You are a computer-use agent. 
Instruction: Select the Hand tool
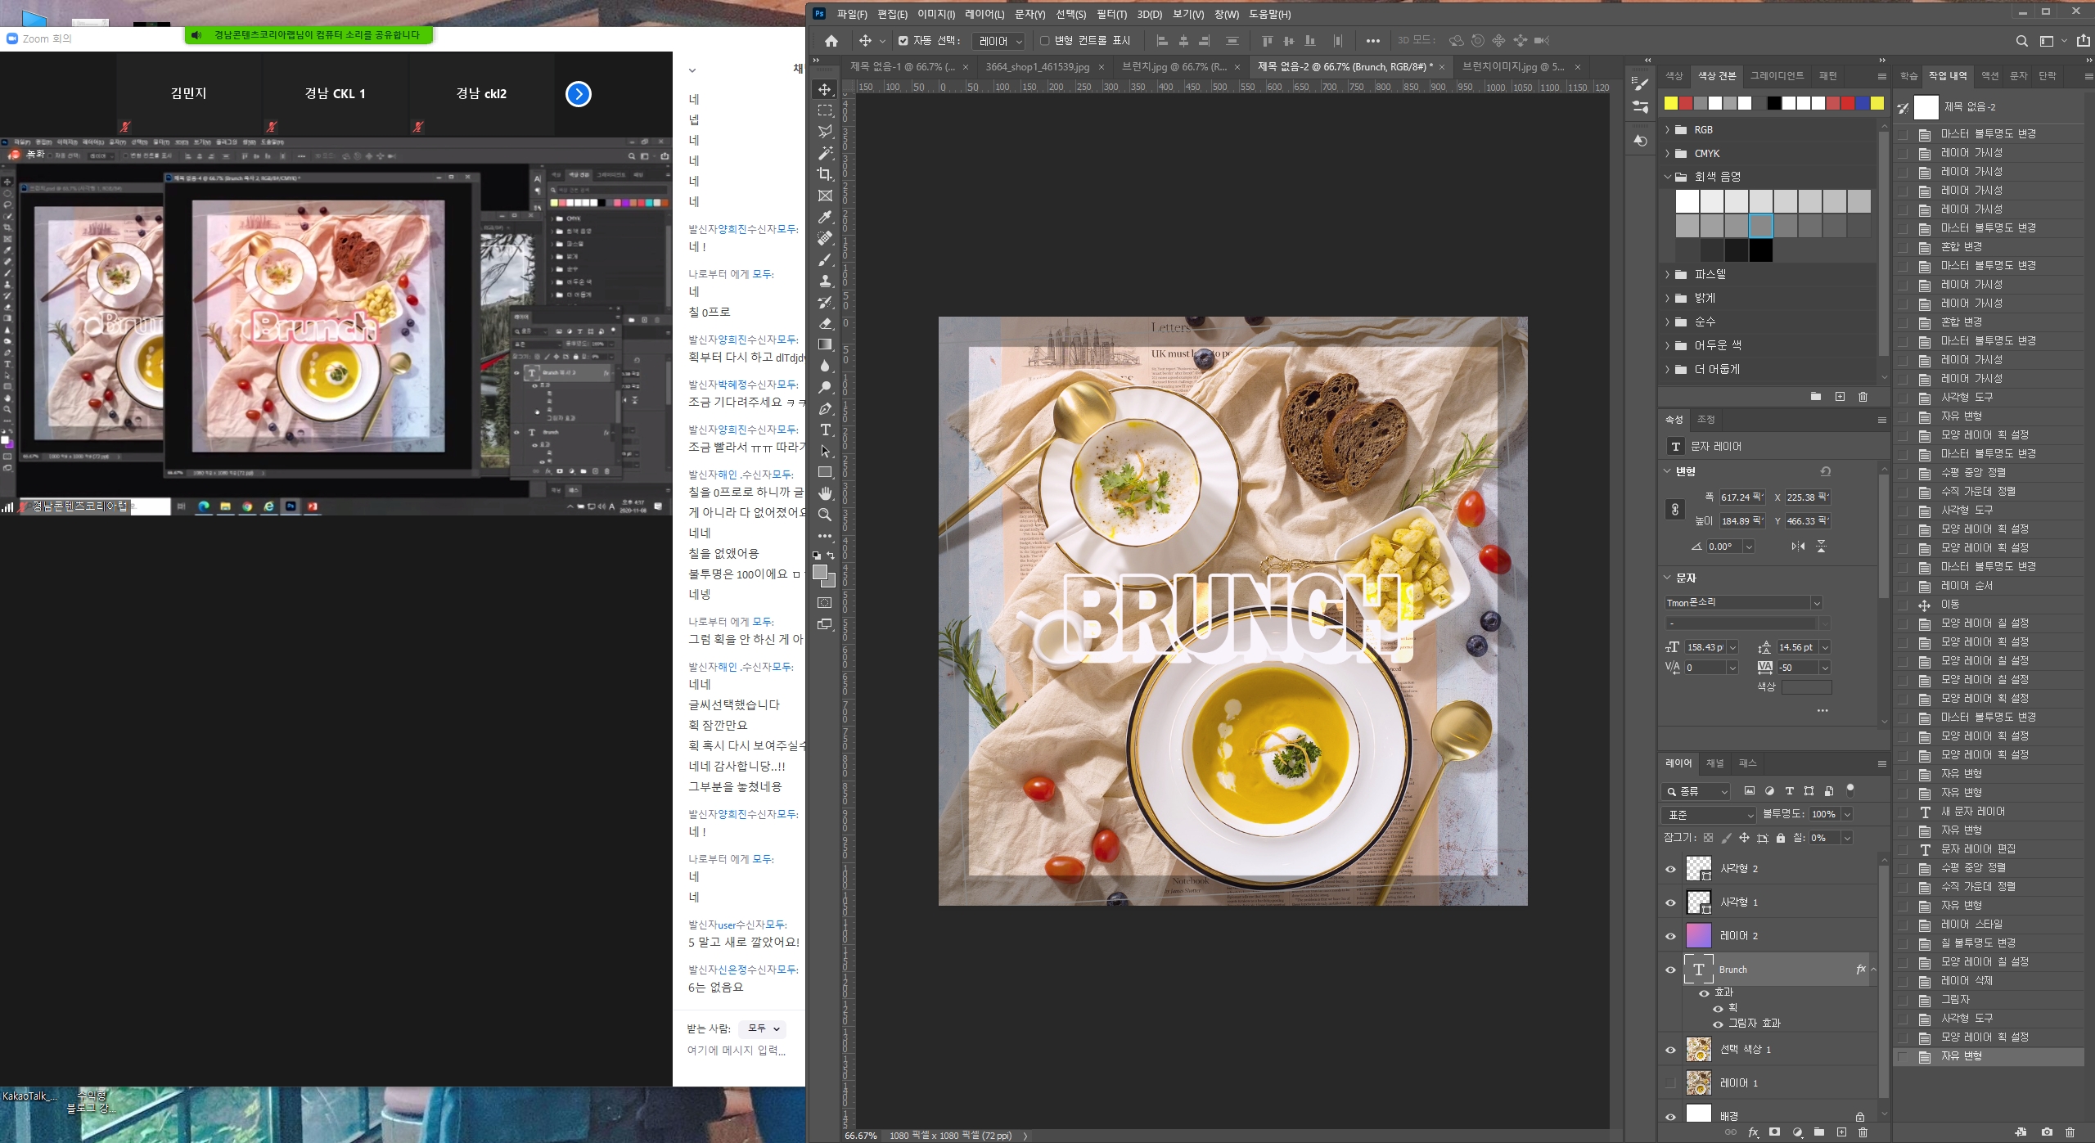point(825,493)
